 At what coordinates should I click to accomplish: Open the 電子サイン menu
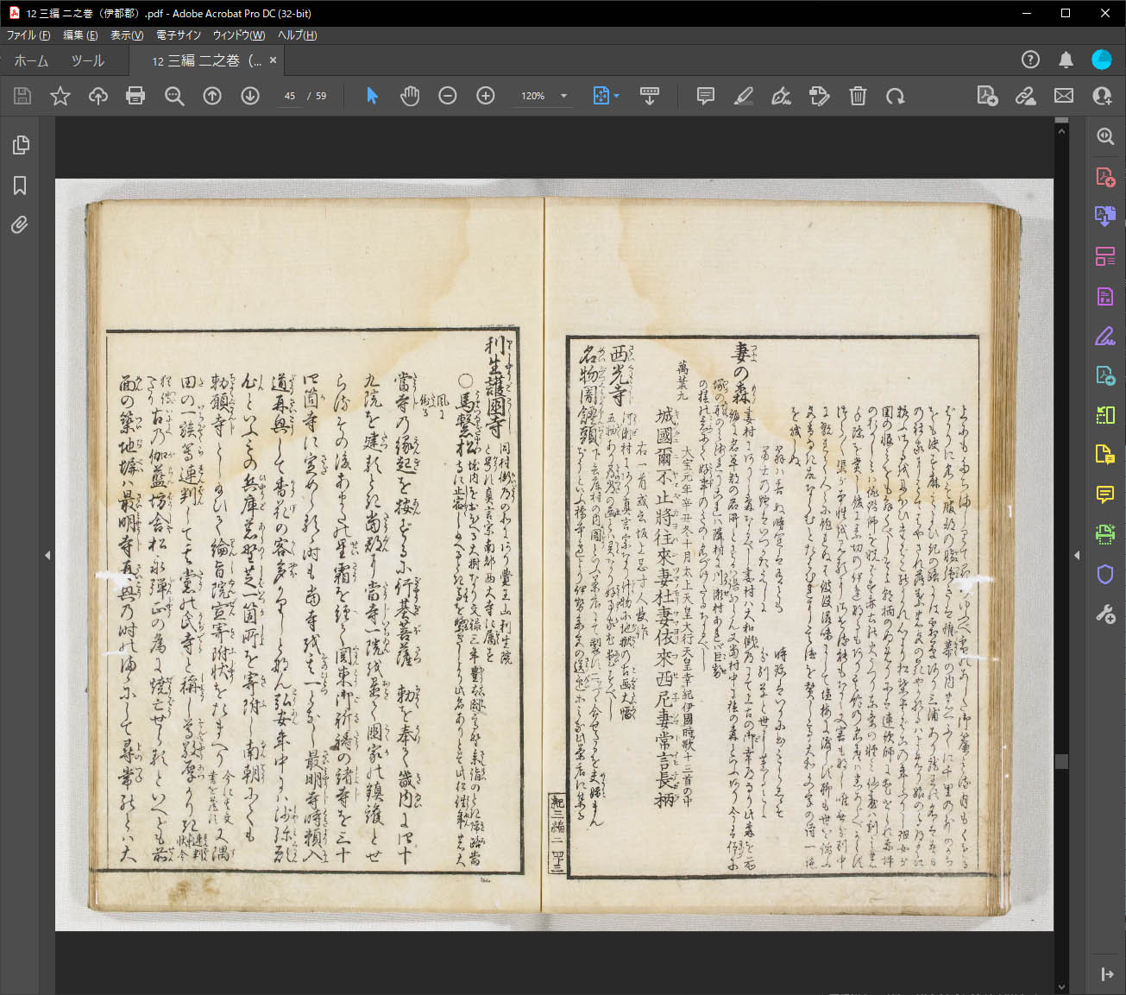point(179,35)
